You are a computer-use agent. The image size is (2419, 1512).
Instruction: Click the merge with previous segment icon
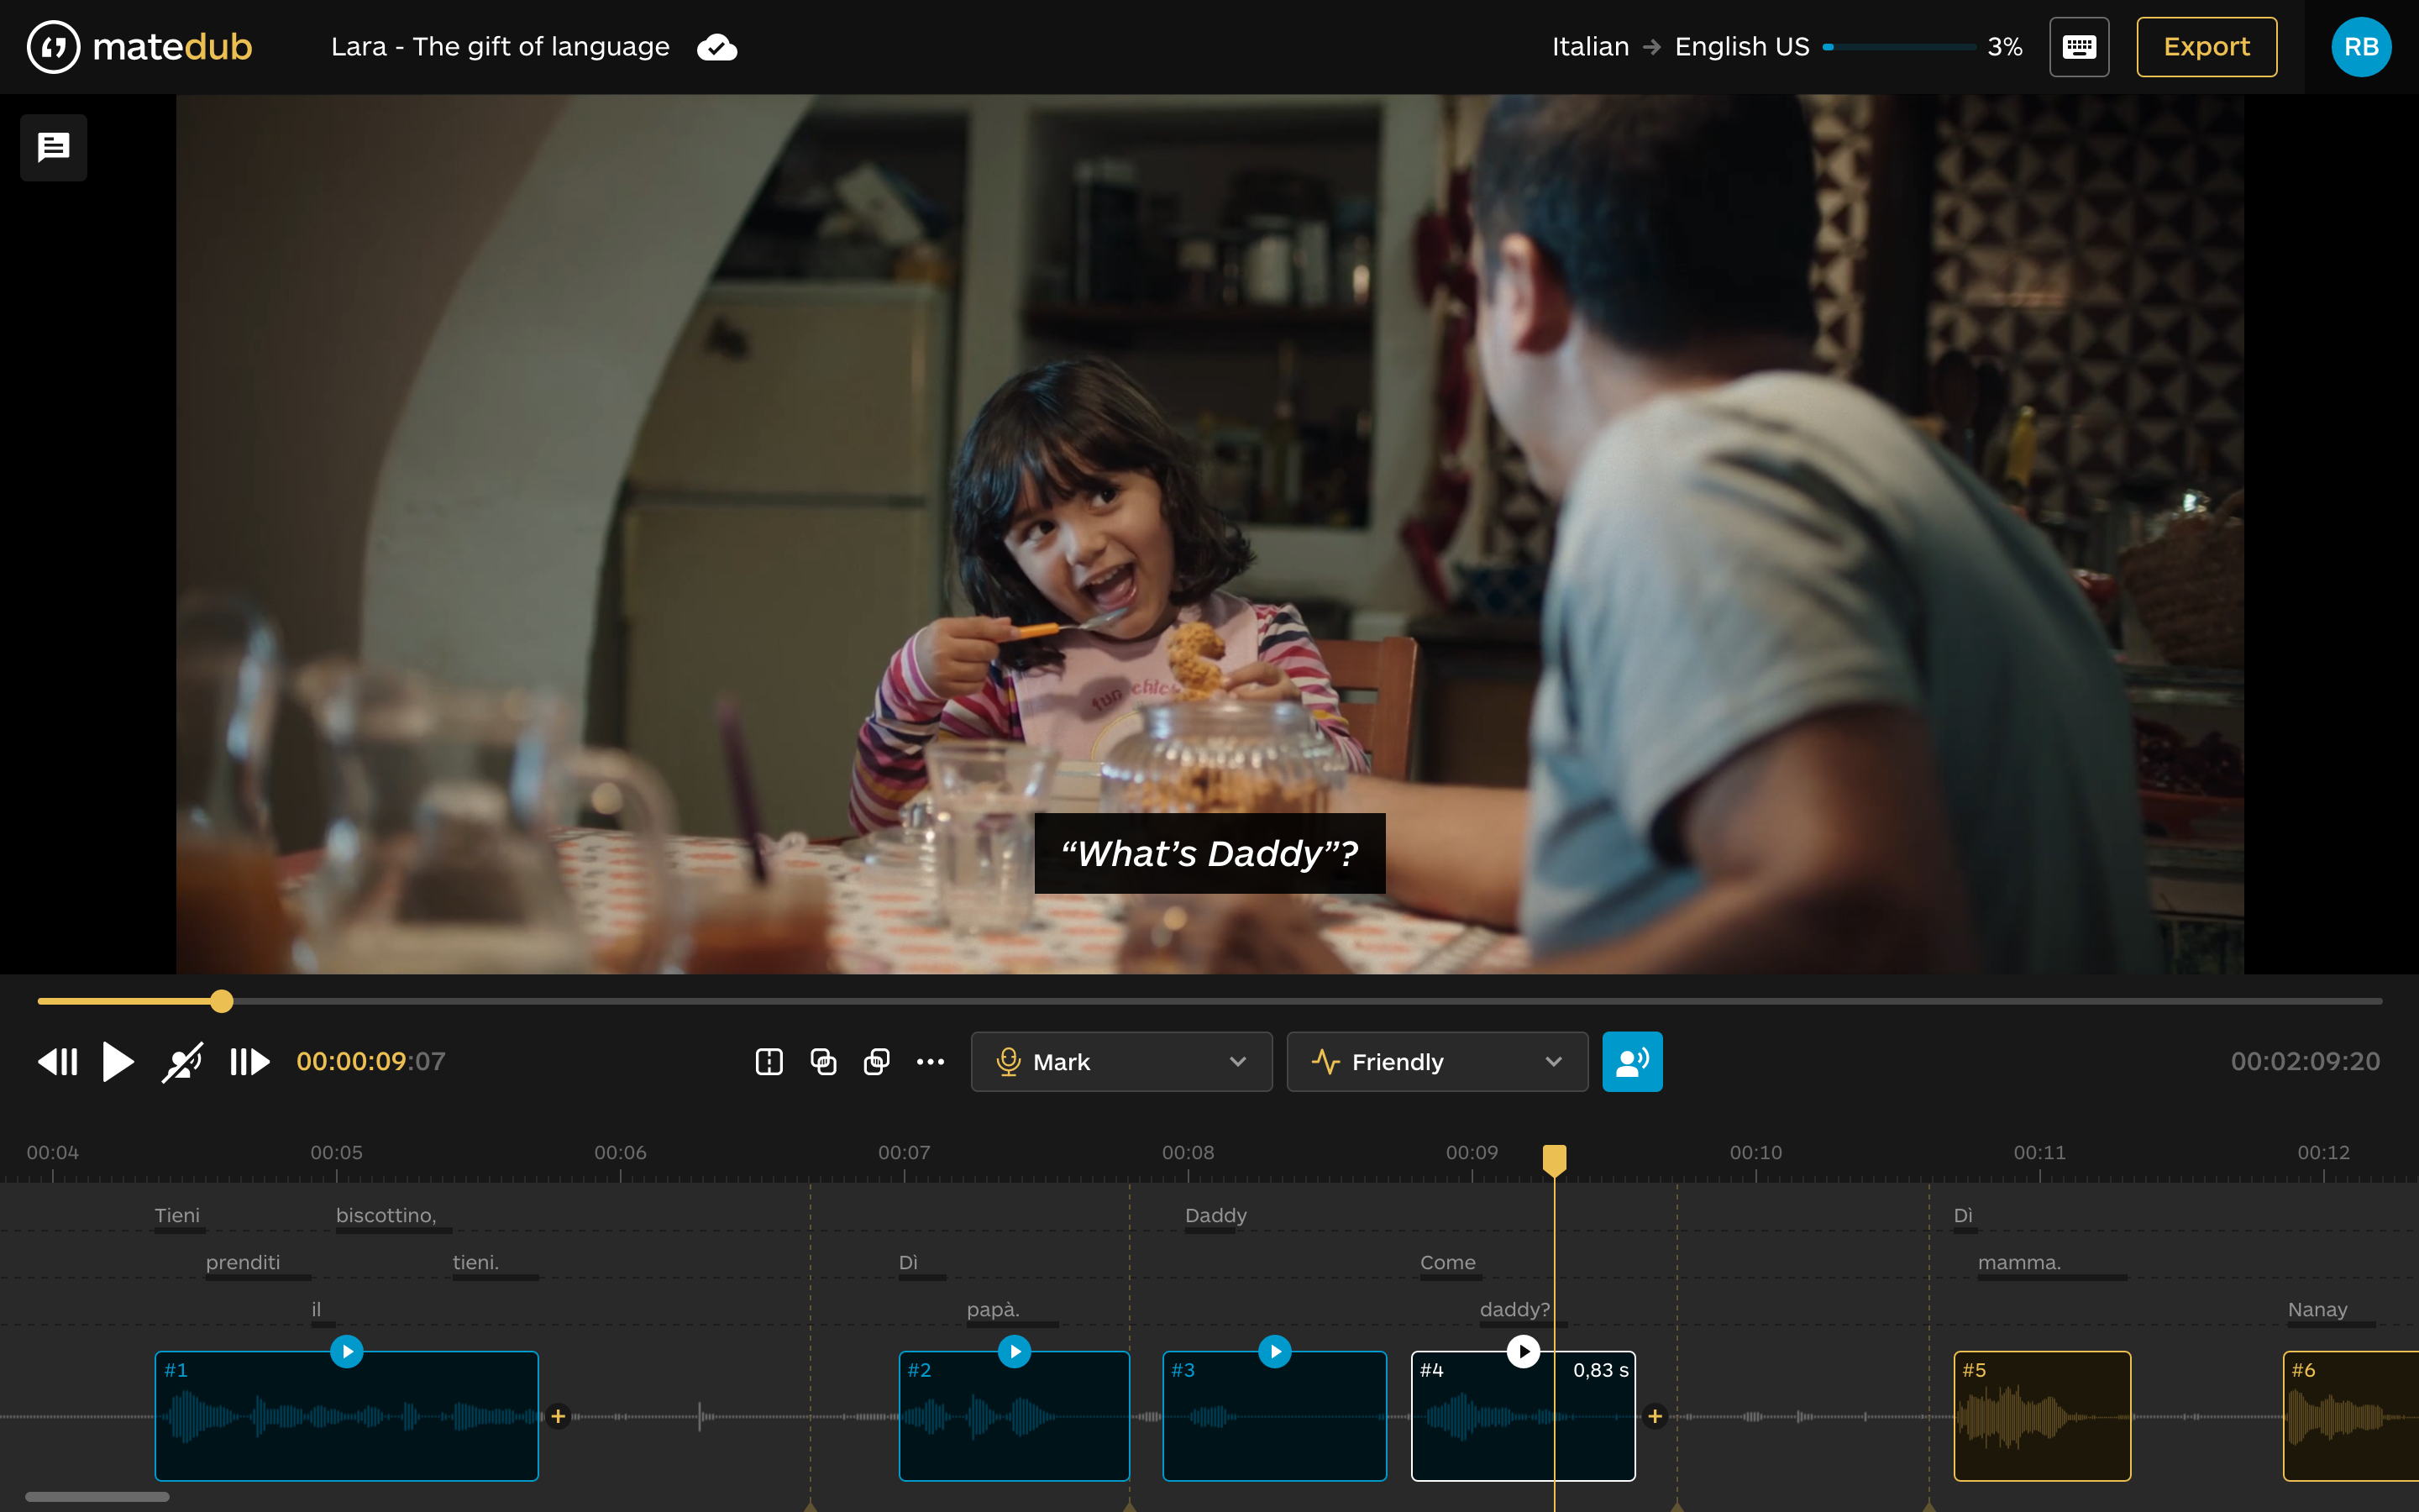[824, 1062]
